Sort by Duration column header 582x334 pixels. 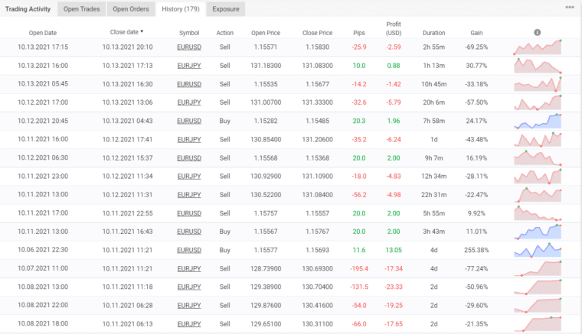434,33
